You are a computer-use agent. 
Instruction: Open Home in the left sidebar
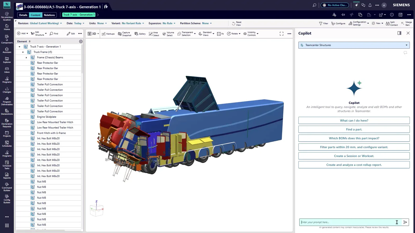[x=7, y=27]
